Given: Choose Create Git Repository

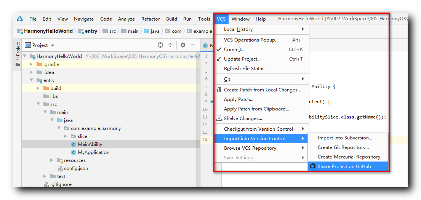Looking at the screenshot, I should point(348,147).
